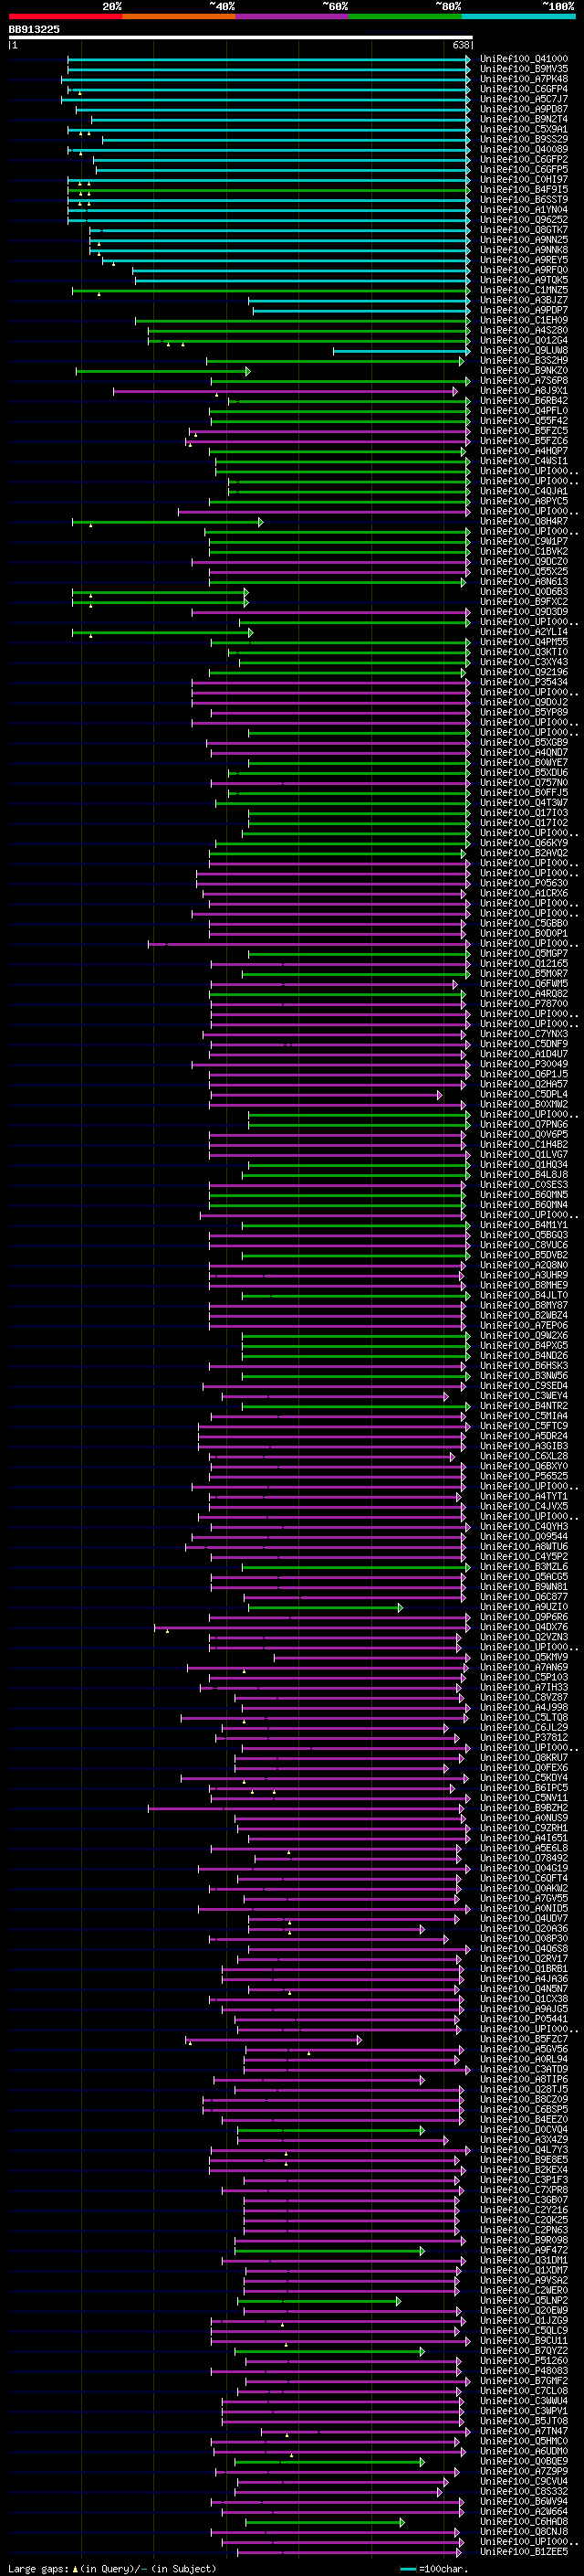The image size is (584, 2576).
Task: Open hit UniRef100_B9MV35
Action: click(524, 69)
